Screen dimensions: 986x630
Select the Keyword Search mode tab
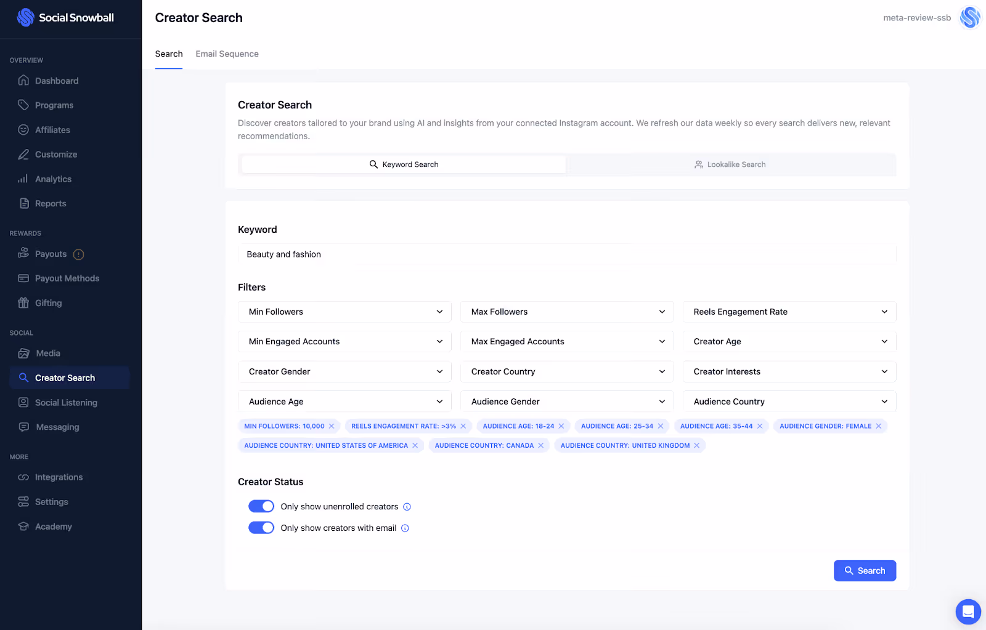[x=404, y=164]
